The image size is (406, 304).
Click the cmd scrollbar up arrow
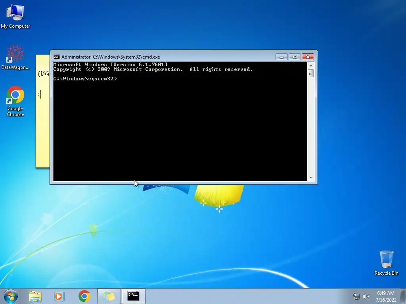point(311,66)
